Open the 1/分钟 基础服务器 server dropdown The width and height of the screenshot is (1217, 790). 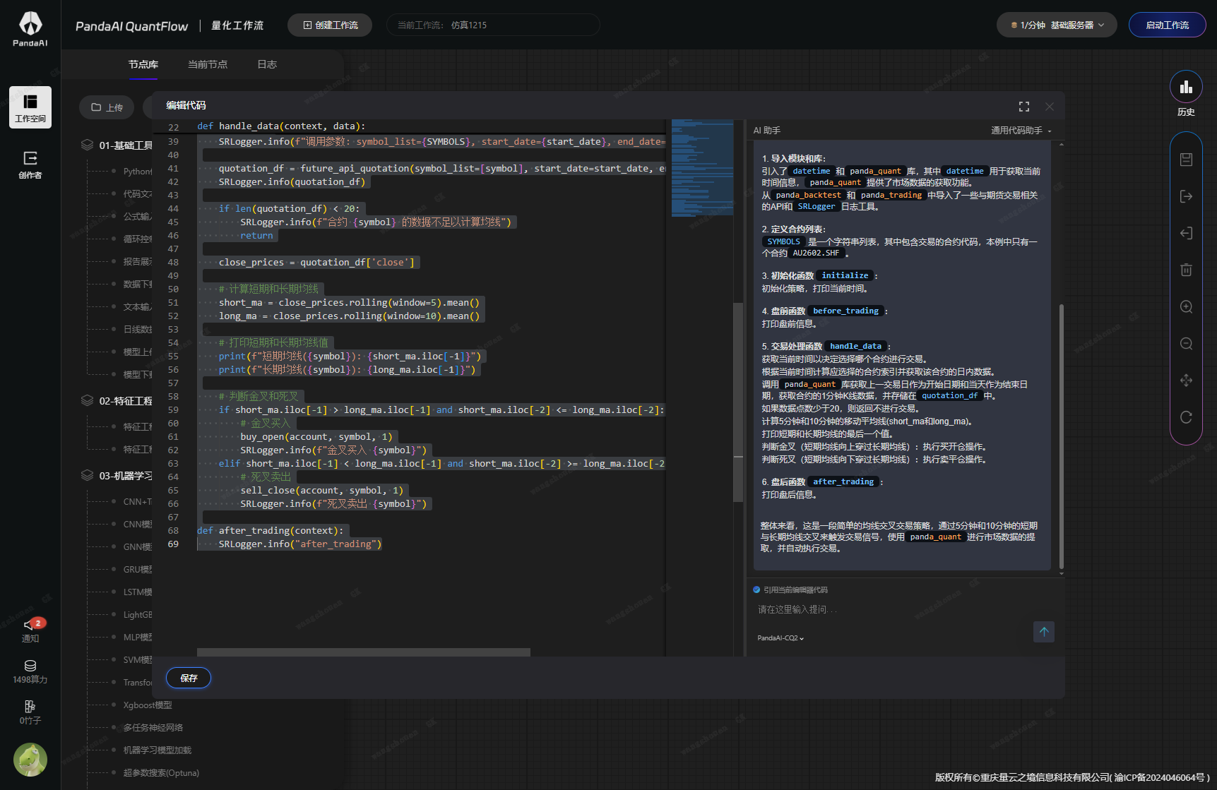(x=1057, y=25)
